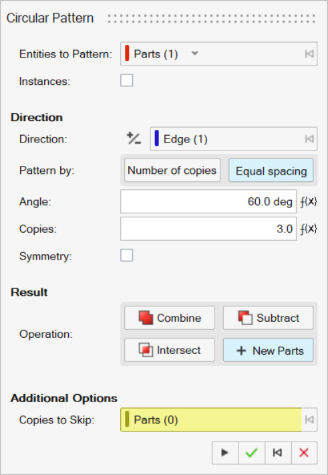
Task: Activate the yellow Copies to Skip collector
Action: [211, 419]
